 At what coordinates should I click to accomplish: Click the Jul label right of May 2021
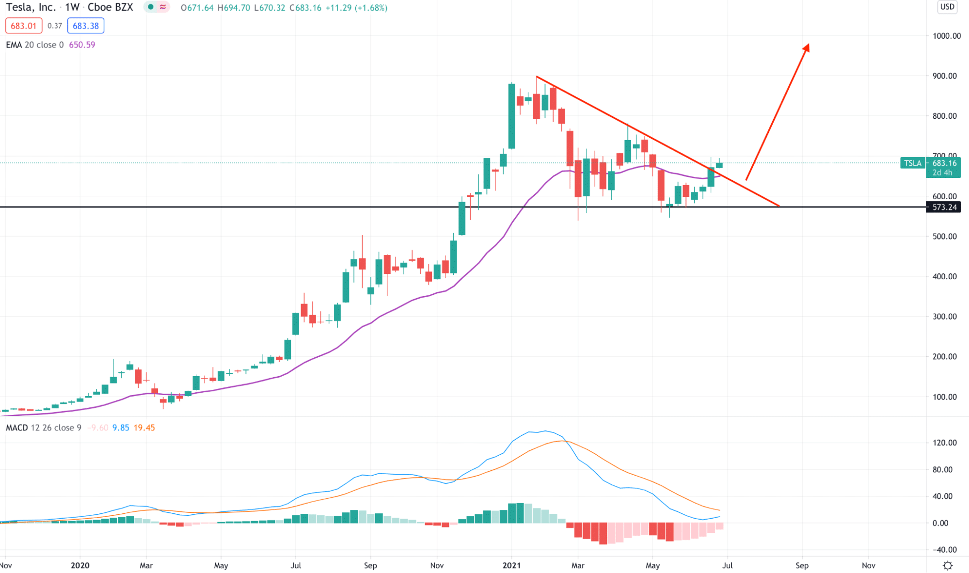click(727, 565)
